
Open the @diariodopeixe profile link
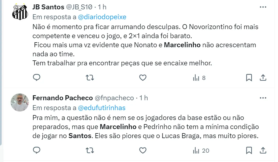pyautogui.click(x=102, y=17)
